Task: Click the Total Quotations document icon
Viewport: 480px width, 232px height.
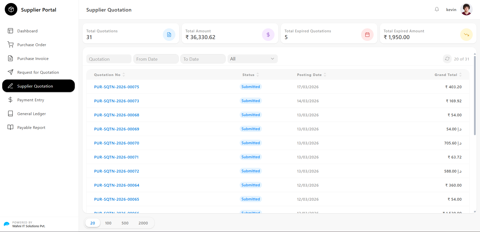Action: pyautogui.click(x=169, y=35)
